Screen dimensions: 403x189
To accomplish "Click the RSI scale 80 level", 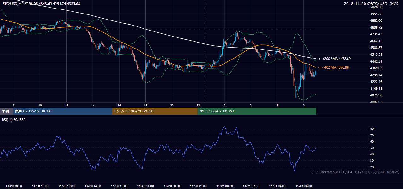I will tap(372, 129).
